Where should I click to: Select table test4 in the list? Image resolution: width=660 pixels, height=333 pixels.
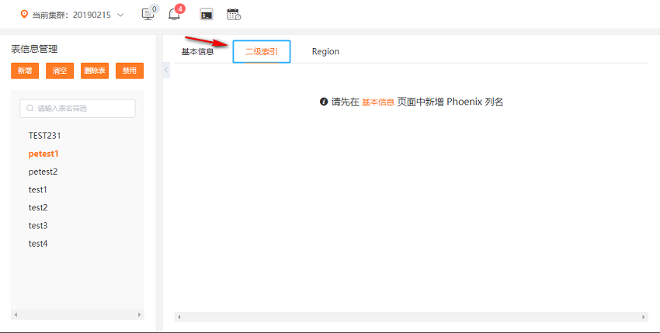tap(38, 243)
